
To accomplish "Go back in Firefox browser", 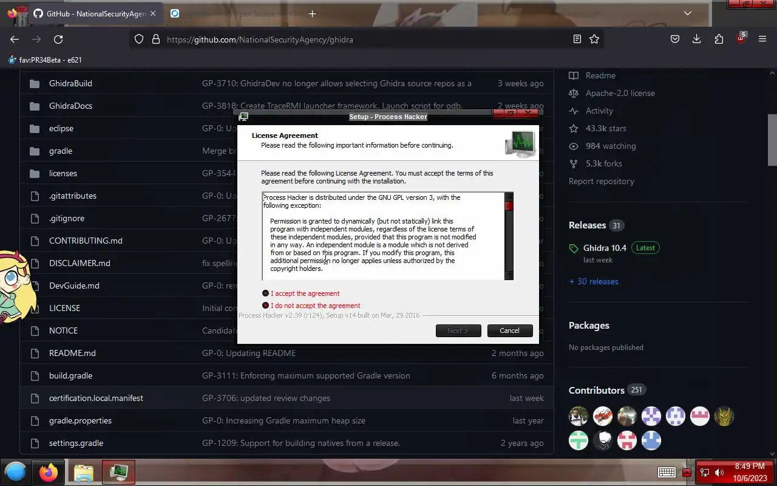I will [15, 39].
